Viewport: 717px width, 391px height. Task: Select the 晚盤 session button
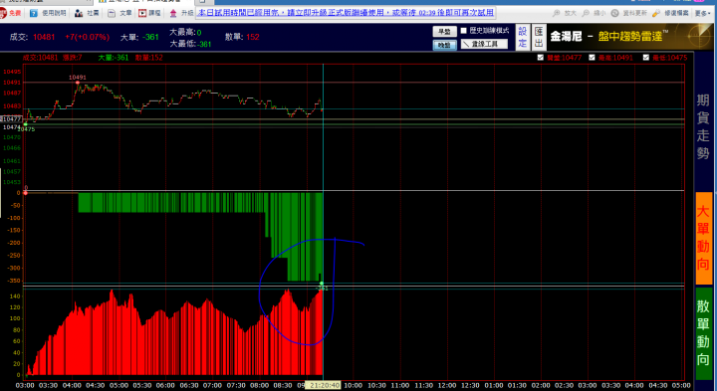[444, 45]
